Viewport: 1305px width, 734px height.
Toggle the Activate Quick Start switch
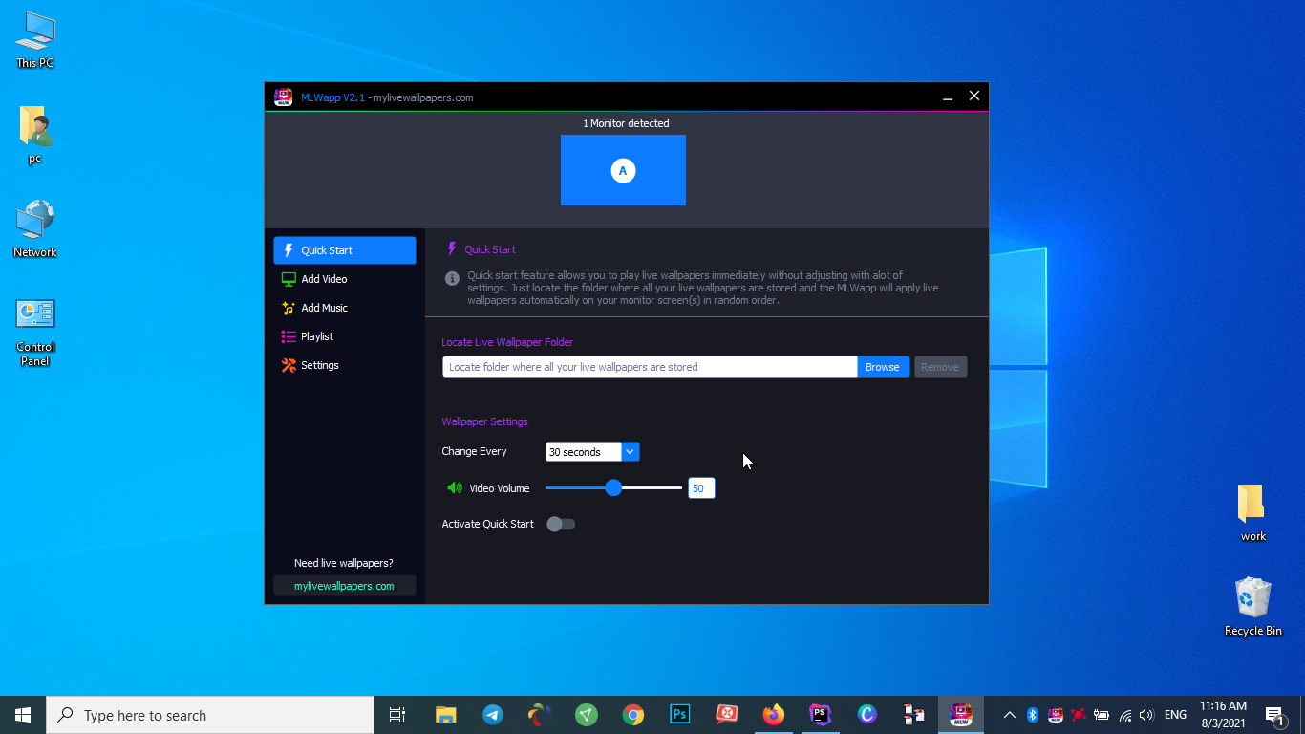pos(561,524)
